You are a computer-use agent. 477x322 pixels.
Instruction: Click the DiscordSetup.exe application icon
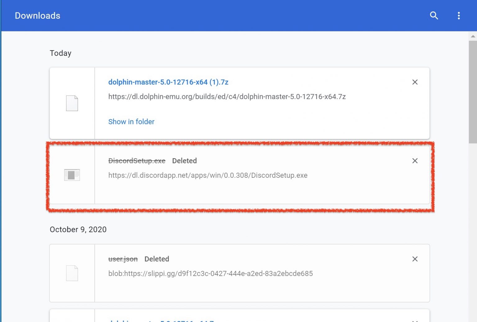pyautogui.click(x=72, y=175)
